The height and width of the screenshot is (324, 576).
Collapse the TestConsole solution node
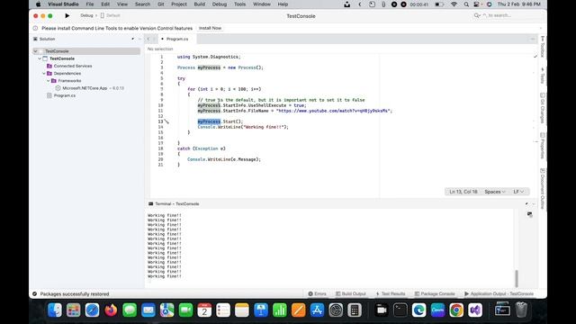pos(36,51)
